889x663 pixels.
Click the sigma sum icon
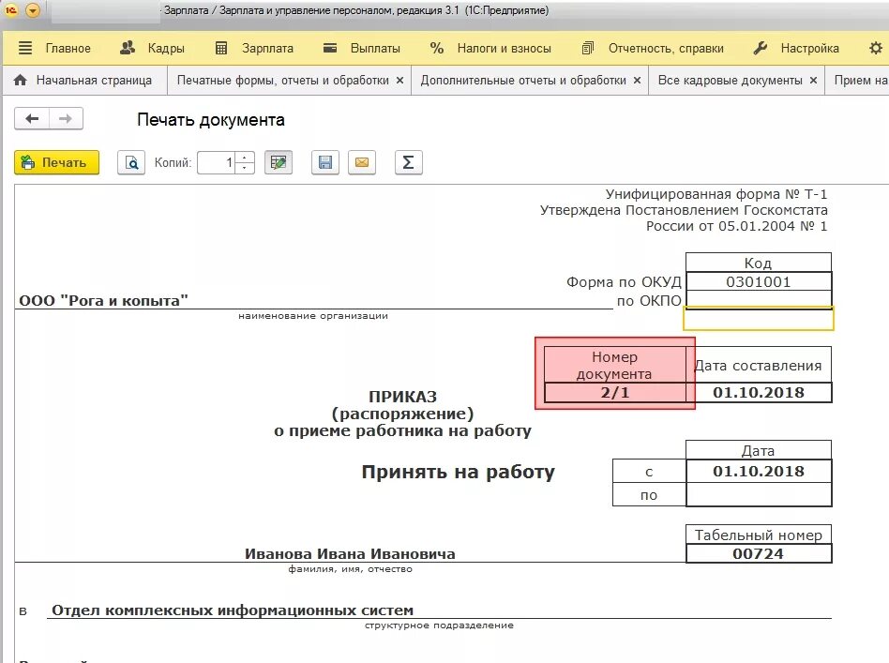(x=408, y=162)
